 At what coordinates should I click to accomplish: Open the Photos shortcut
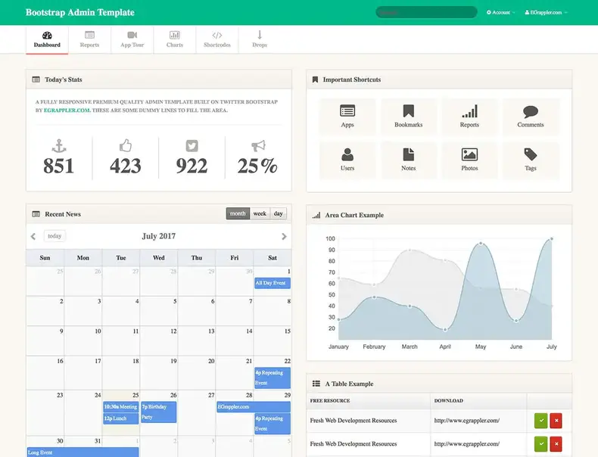coord(469,160)
